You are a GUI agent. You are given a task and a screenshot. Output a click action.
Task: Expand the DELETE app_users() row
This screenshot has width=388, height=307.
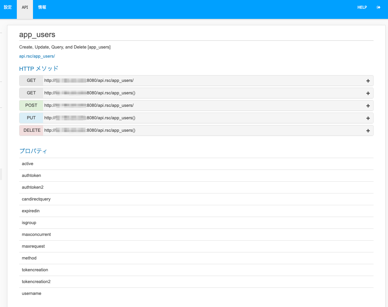368,130
